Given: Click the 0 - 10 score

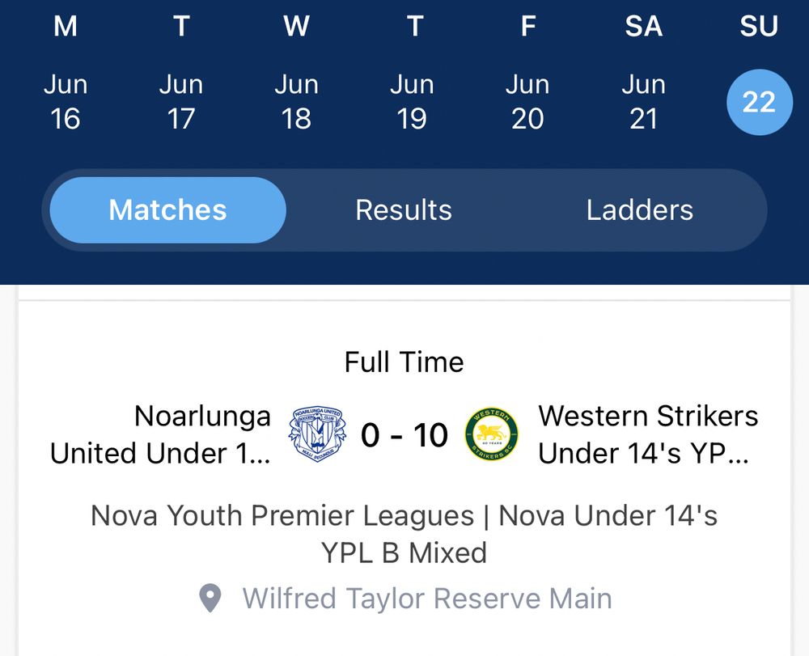Looking at the screenshot, I should [404, 435].
